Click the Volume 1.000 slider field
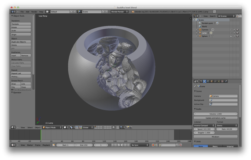 (x=215, y=114)
